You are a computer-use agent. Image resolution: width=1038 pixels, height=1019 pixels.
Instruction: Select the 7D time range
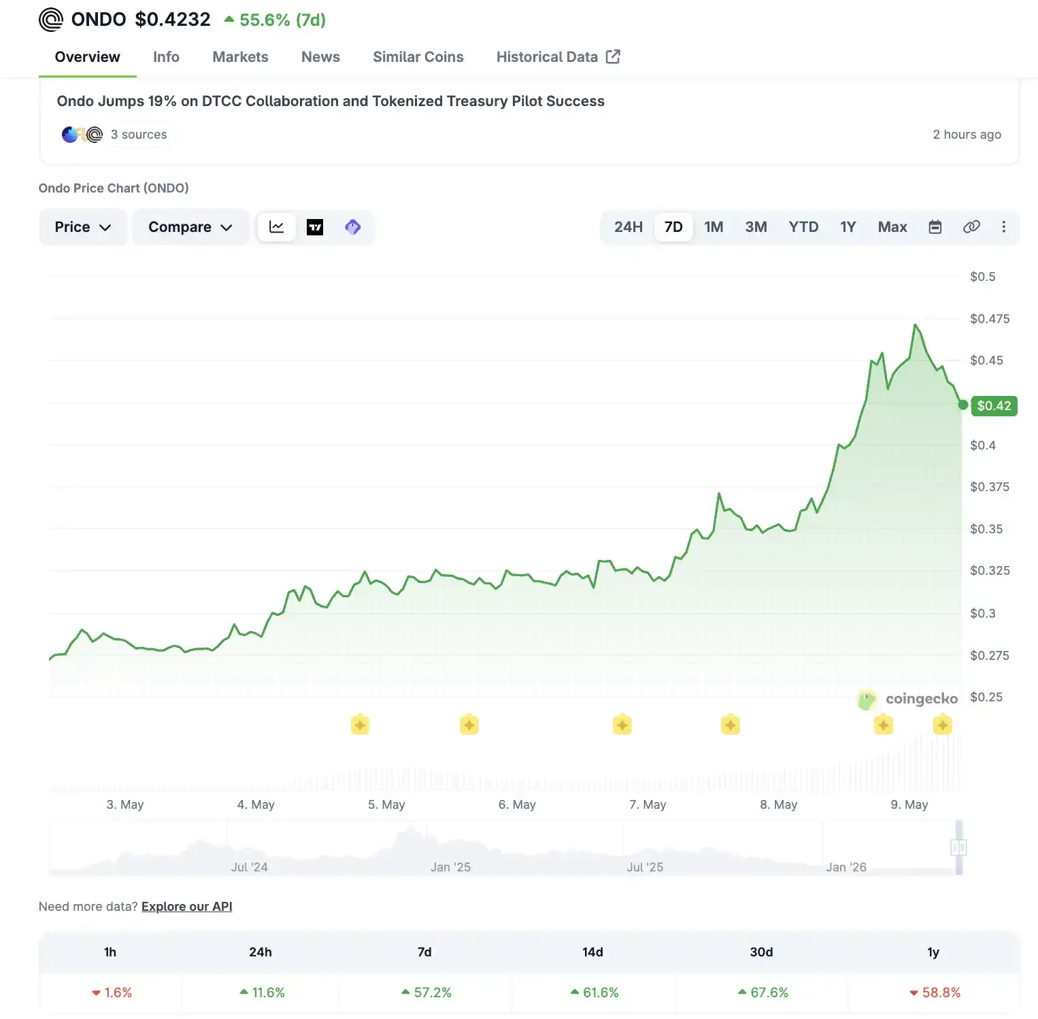pyautogui.click(x=673, y=227)
